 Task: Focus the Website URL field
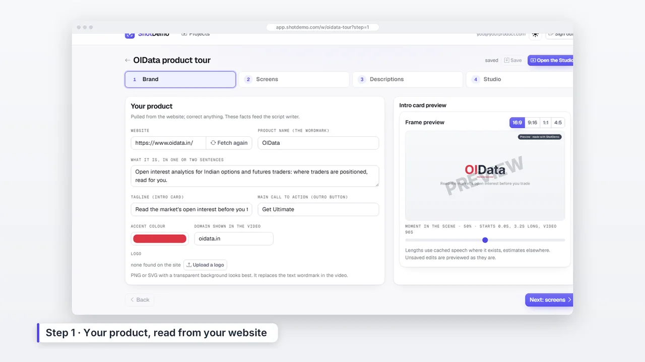tap(168, 143)
